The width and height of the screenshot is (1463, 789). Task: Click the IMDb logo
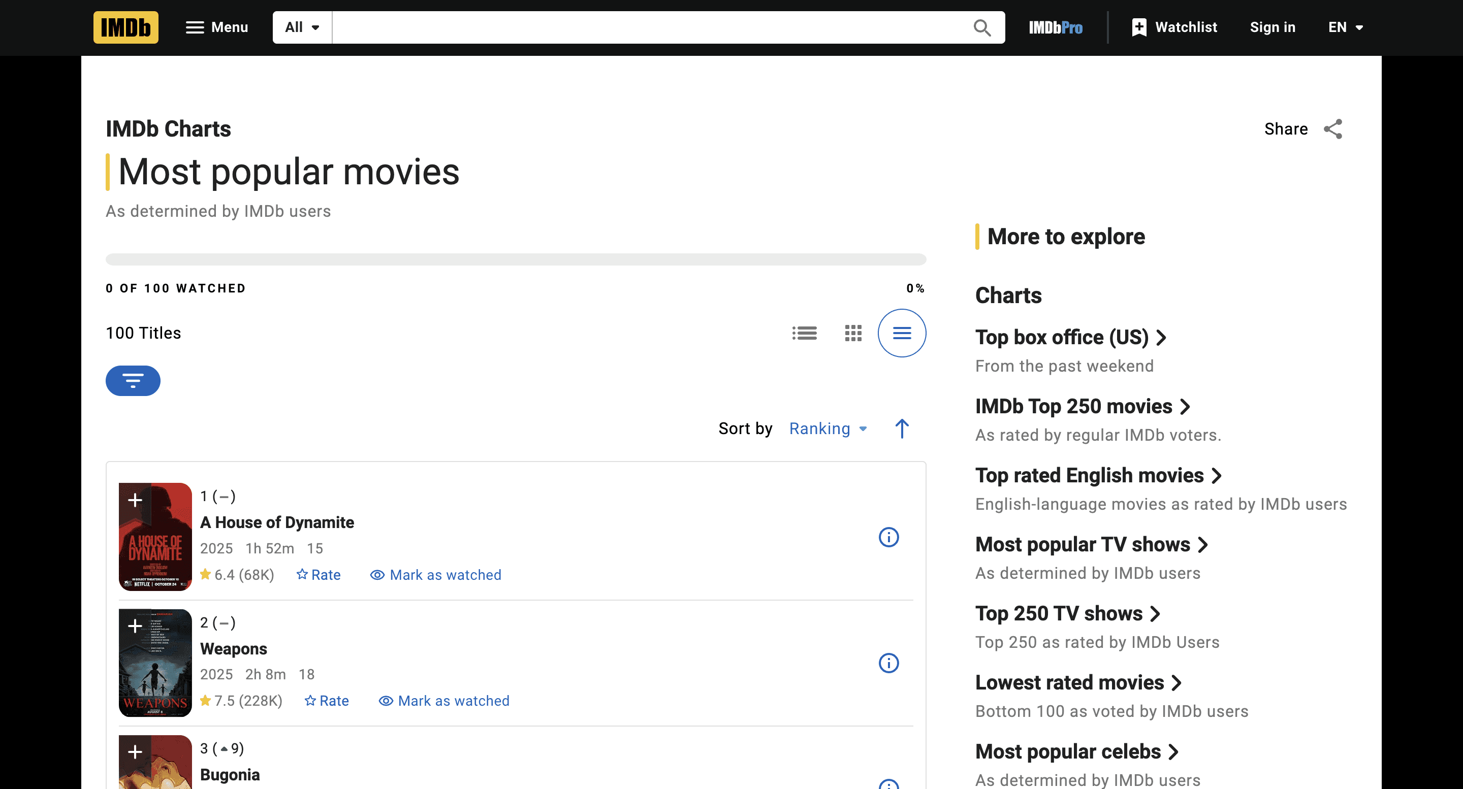[125, 27]
